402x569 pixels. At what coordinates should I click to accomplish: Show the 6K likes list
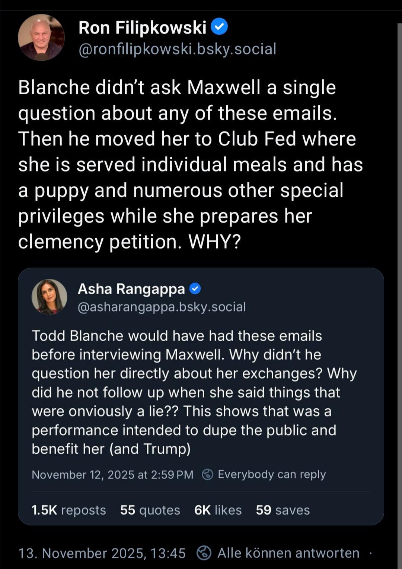[x=218, y=510]
